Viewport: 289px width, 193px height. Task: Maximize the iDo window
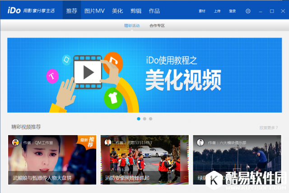point(272,11)
